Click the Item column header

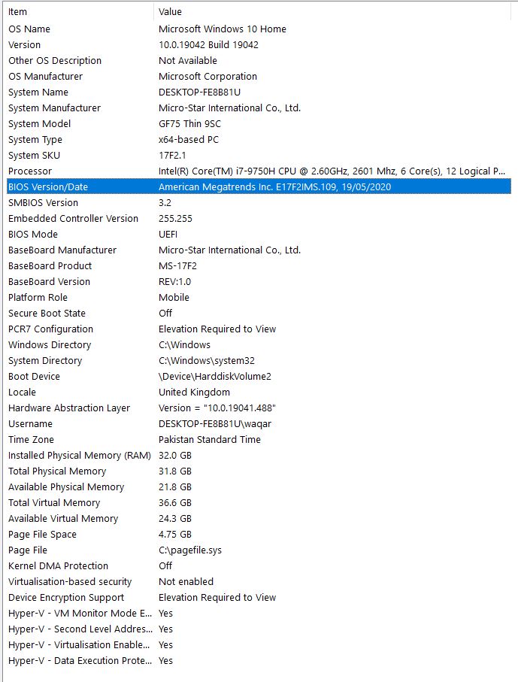[80, 12]
